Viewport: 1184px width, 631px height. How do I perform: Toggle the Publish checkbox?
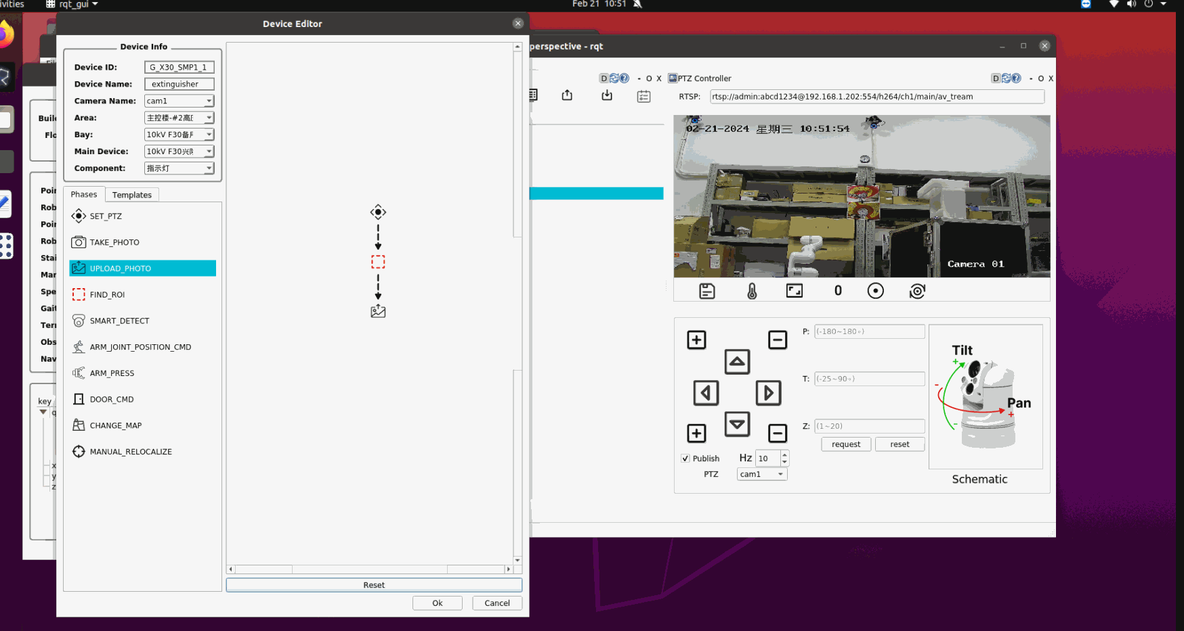685,459
